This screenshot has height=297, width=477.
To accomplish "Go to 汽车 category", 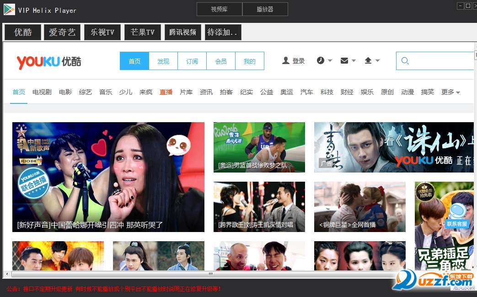I will [x=306, y=92].
